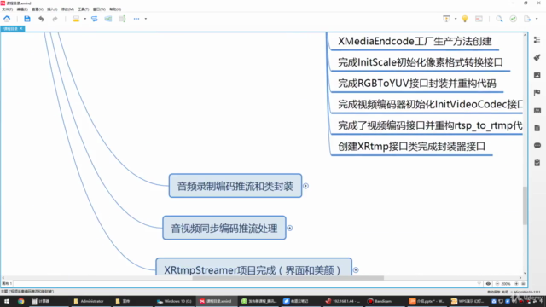This screenshot has width=546, height=307.
Task: Select subtopic 完成InitScale初始化像素格式转换接口
Action: 421,62
